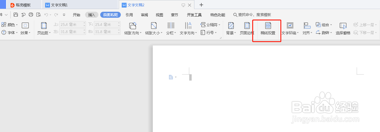Open the 文字方向 text direction menu
The height and width of the screenshot is (132, 380).
tap(188, 29)
